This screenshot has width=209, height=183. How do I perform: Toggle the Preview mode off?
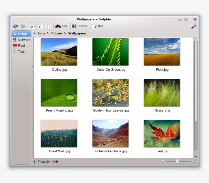click(x=80, y=26)
